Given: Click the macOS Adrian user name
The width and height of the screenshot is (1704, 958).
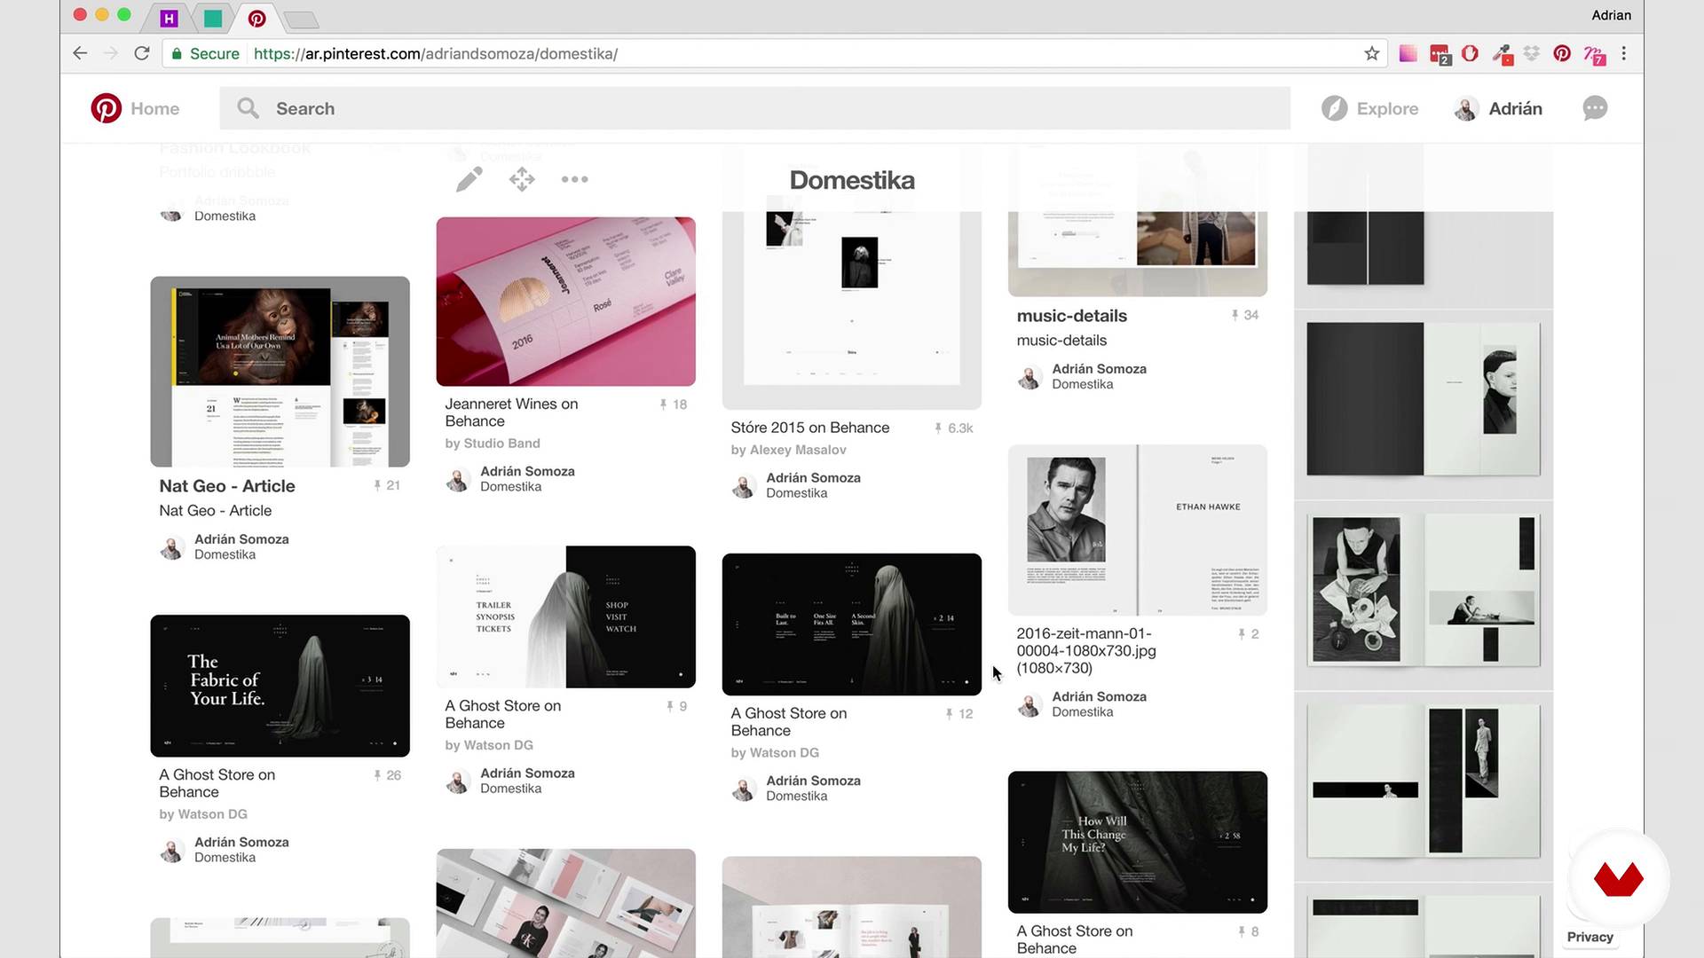Looking at the screenshot, I should tap(1611, 15).
